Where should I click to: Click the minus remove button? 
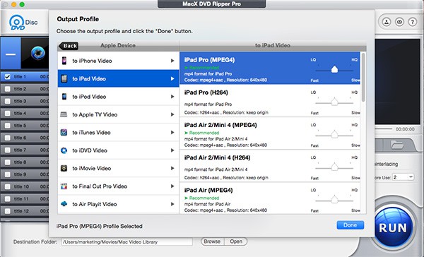pyautogui.click(x=11, y=54)
